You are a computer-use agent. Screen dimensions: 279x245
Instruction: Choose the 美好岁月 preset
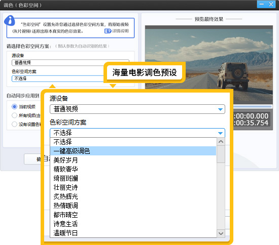[133, 160]
